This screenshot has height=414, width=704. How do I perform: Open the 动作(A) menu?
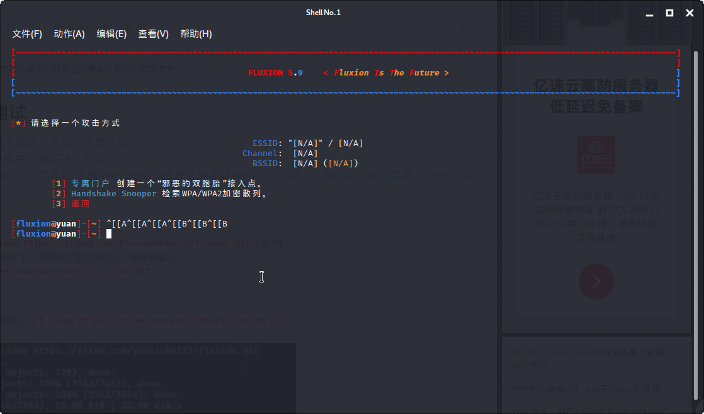point(69,34)
